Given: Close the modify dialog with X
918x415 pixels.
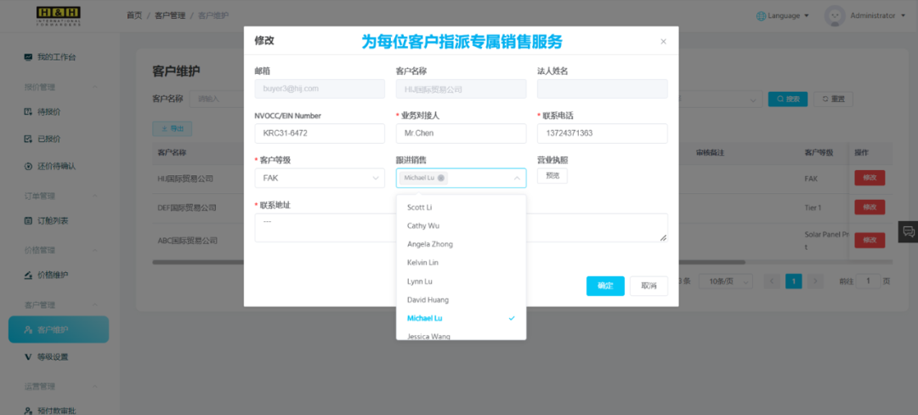Looking at the screenshot, I should pos(663,41).
